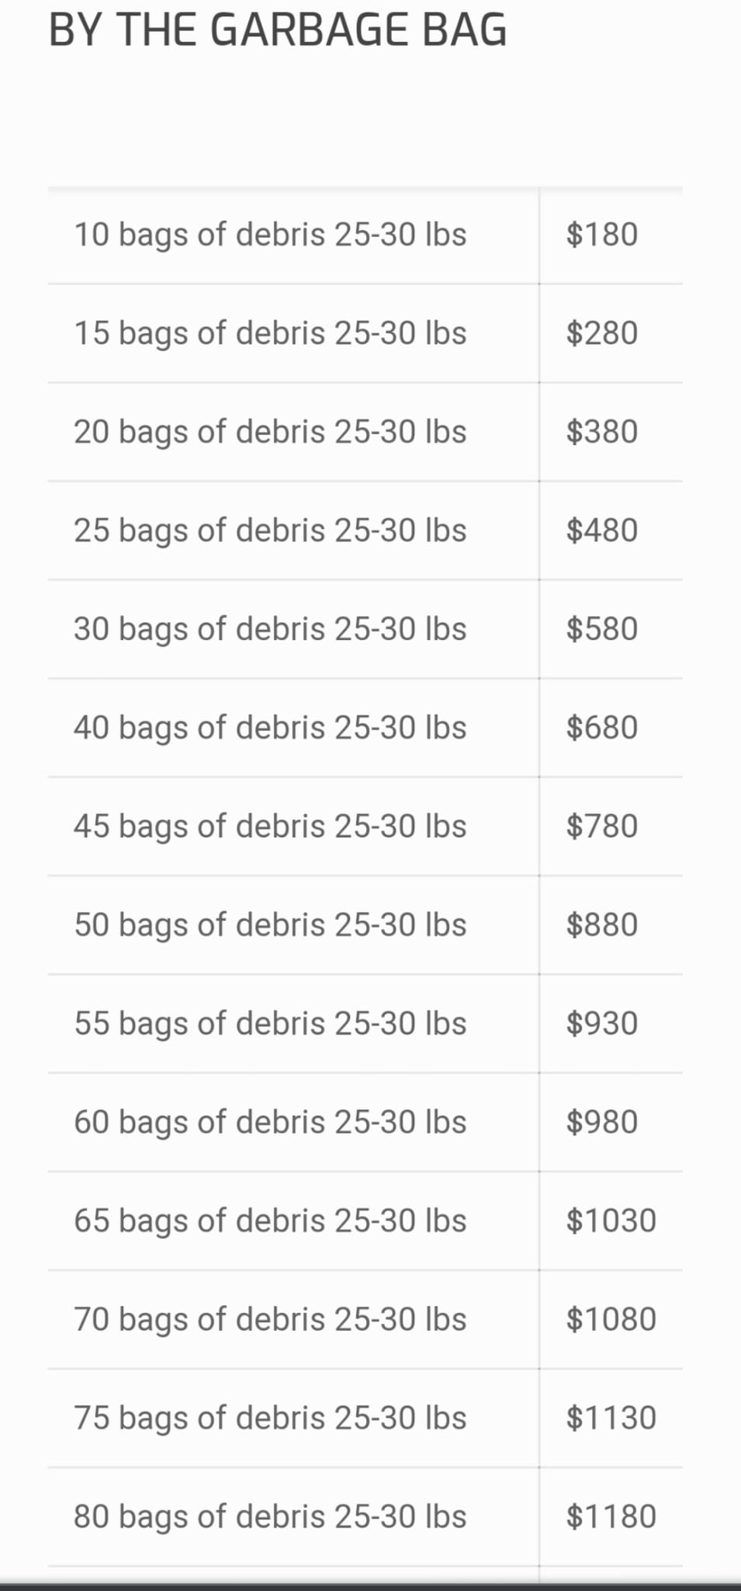
Task: Tap the 65 bags of debris row
Action: [270, 1221]
